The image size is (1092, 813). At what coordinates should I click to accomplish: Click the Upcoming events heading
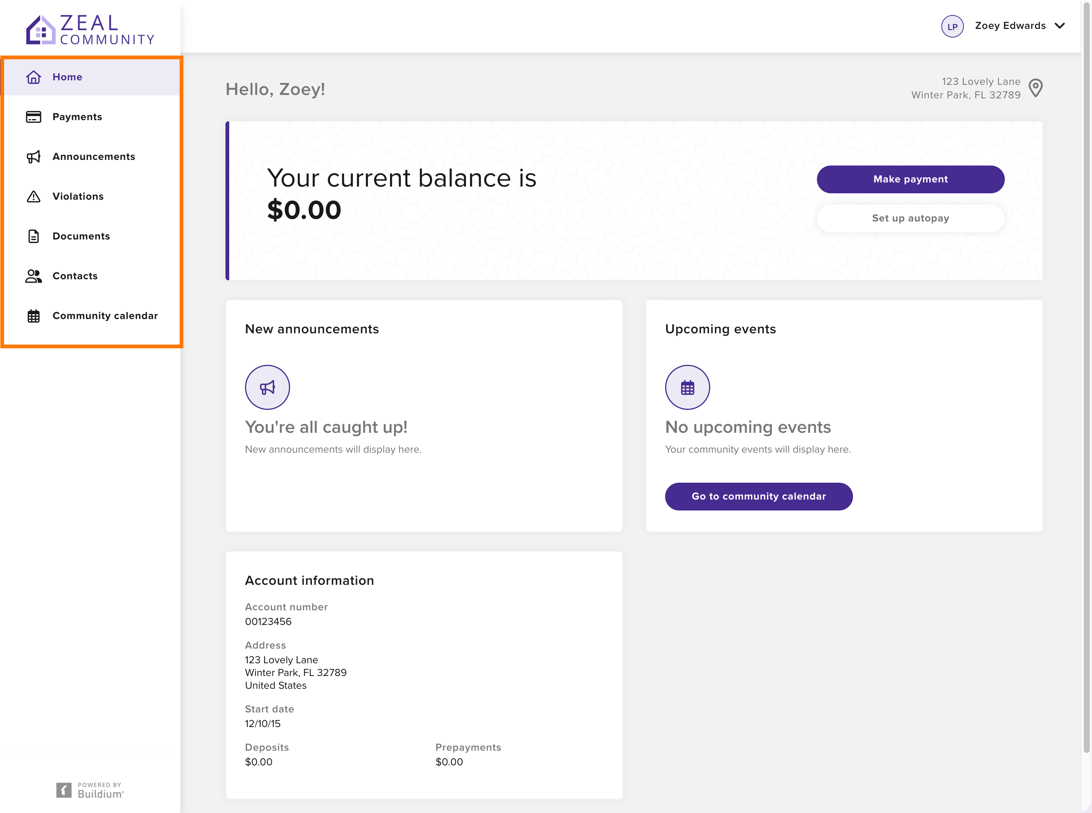coord(720,329)
